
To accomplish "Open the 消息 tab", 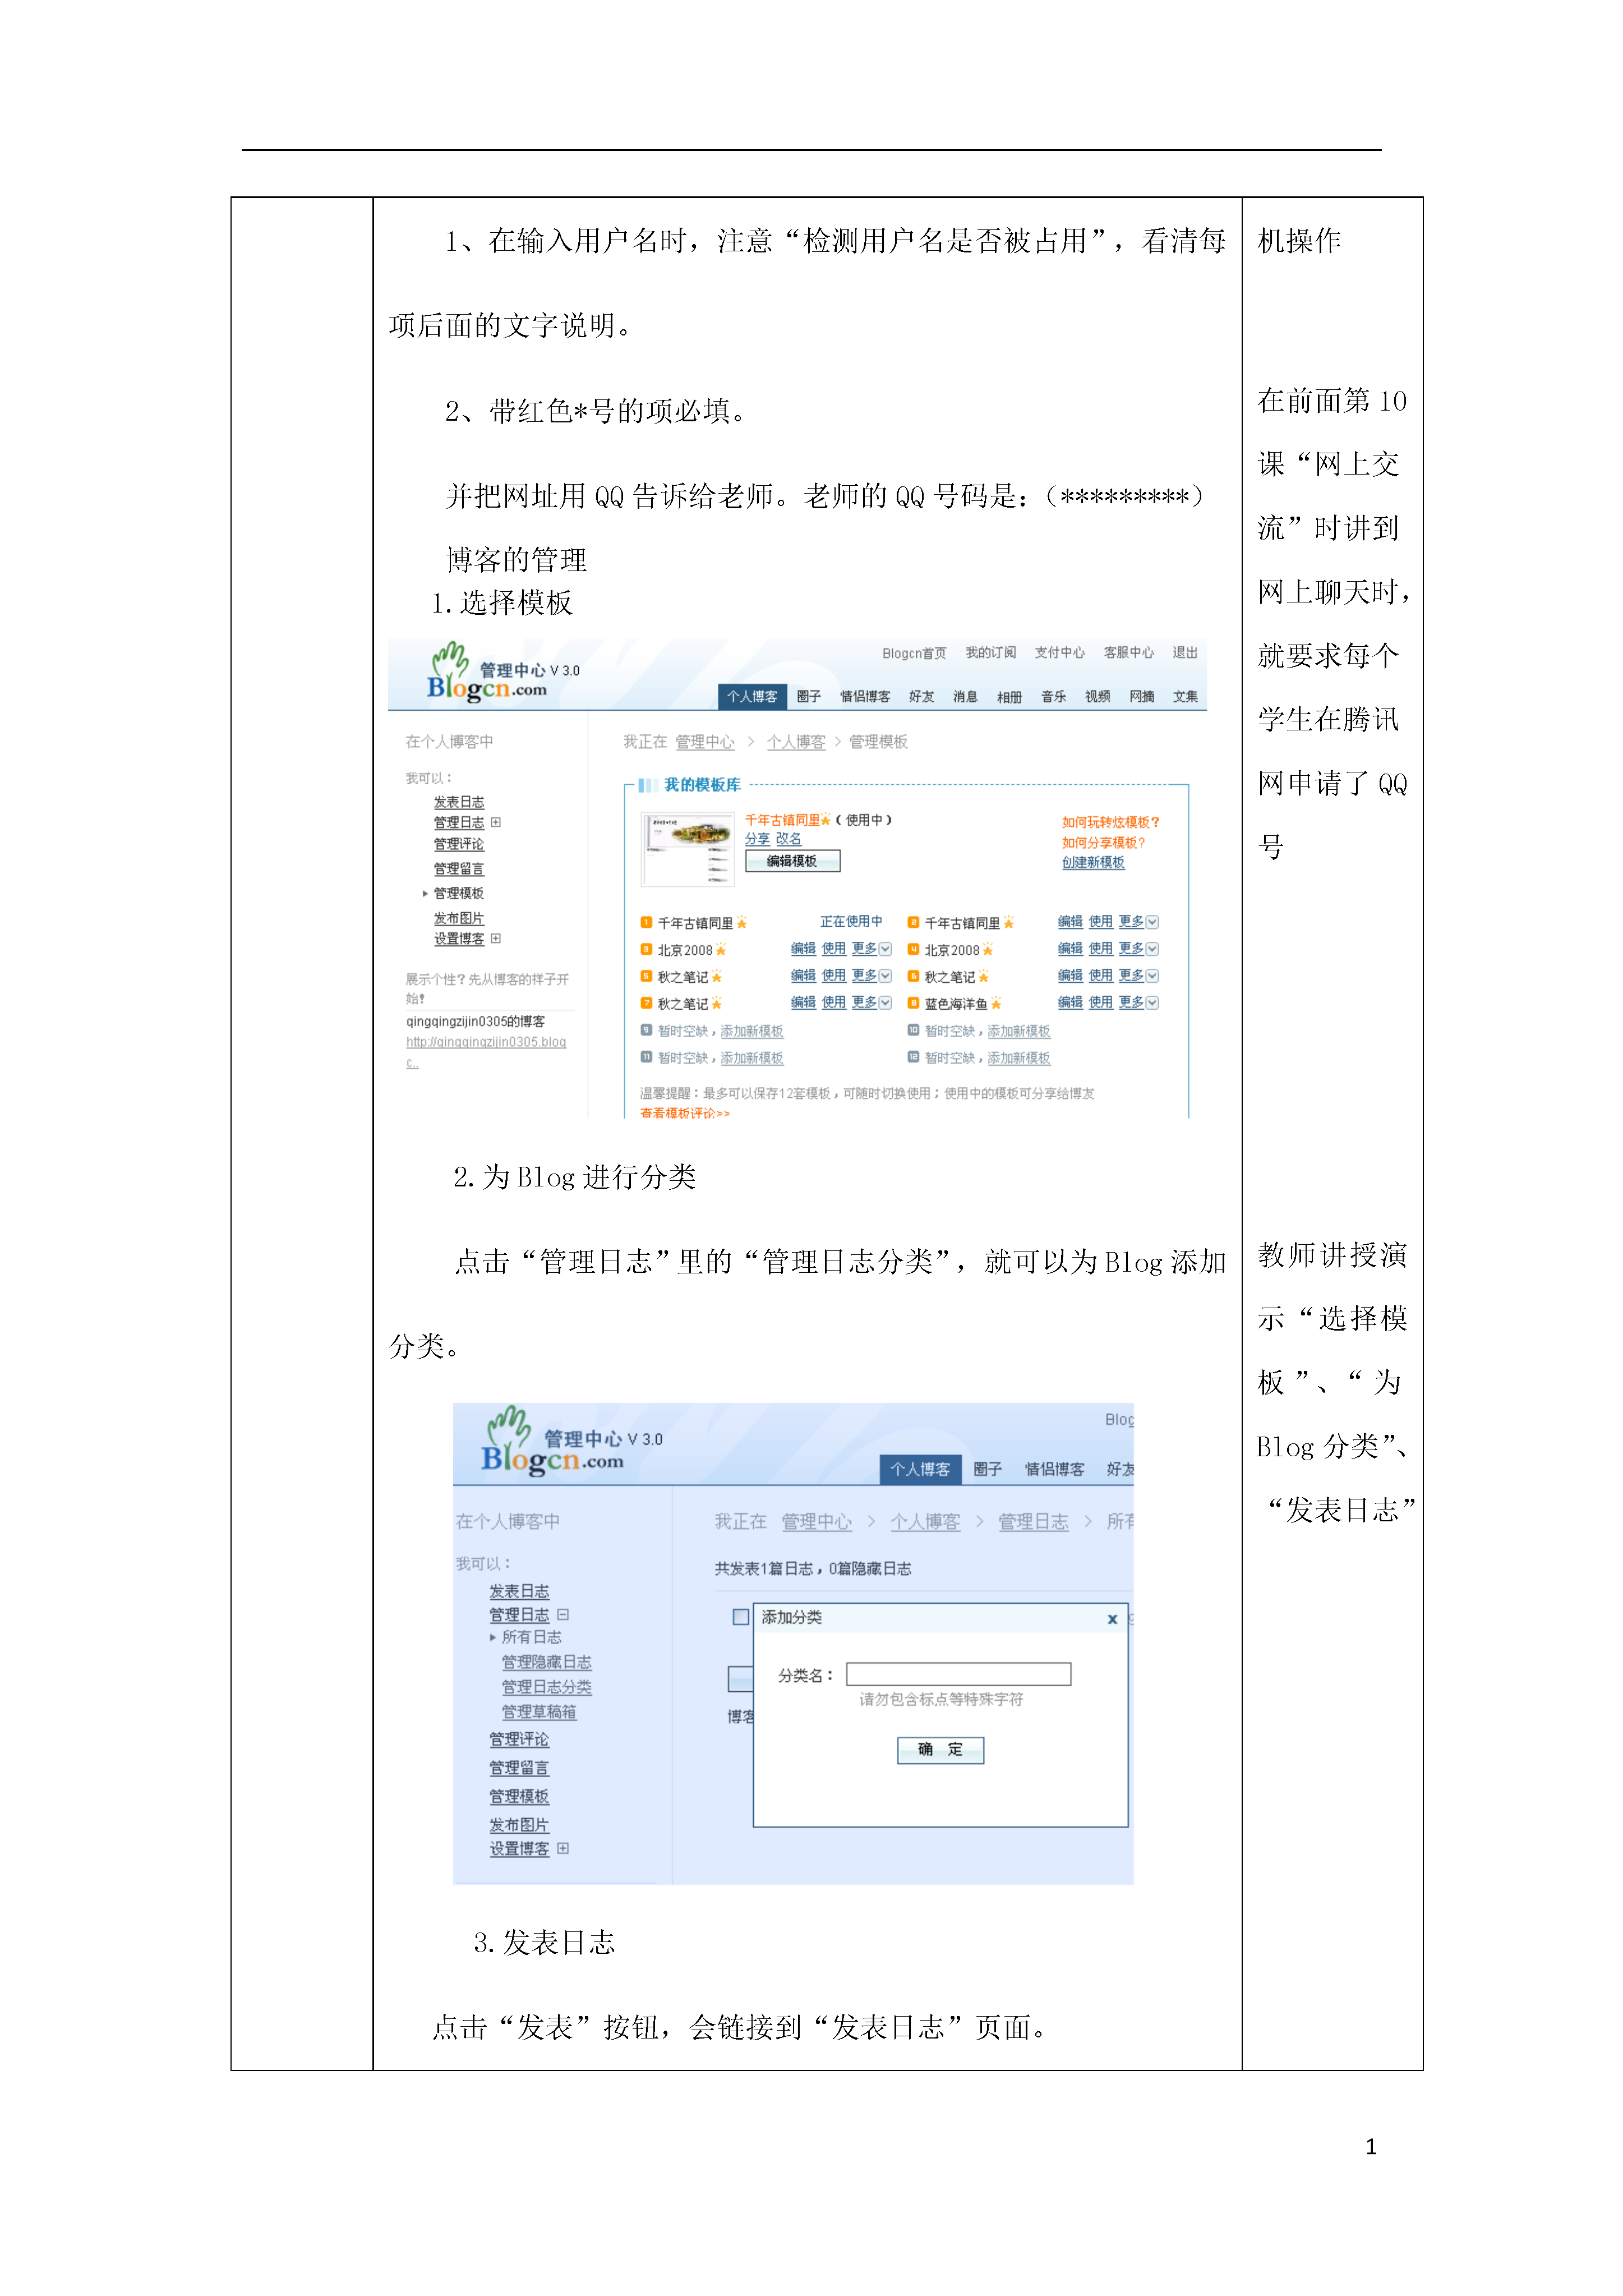I will click(965, 697).
